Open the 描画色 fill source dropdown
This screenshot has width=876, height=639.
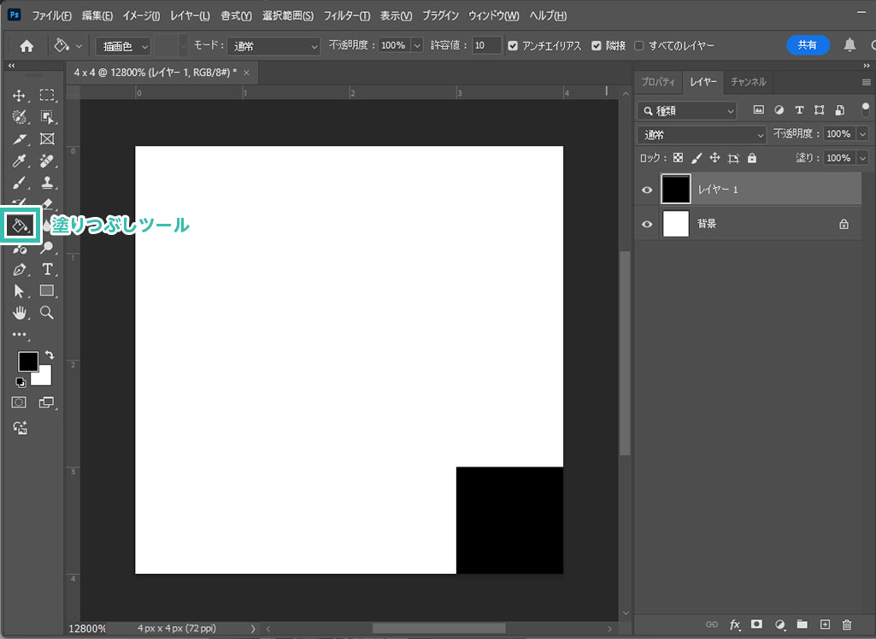(123, 46)
